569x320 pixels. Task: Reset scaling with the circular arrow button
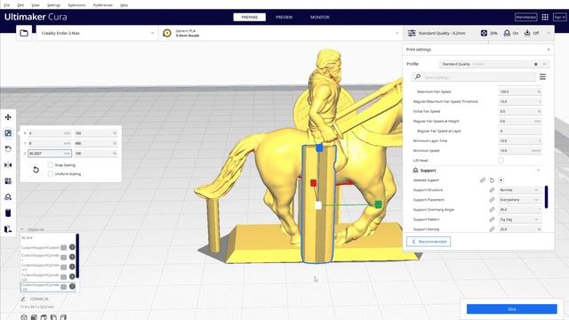click(36, 170)
